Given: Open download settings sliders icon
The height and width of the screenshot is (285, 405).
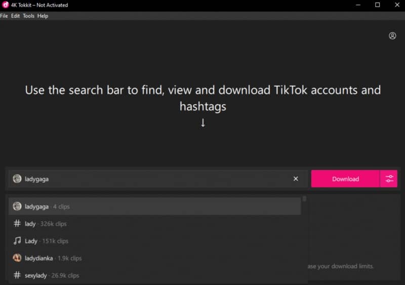Looking at the screenshot, I should (389, 179).
